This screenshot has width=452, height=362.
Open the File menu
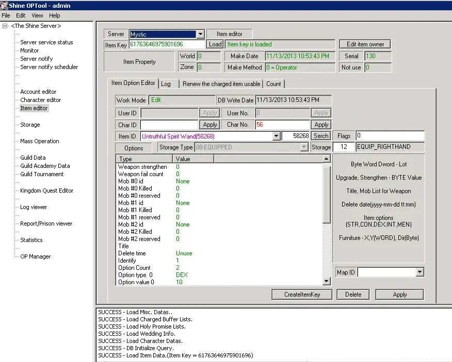(6, 15)
